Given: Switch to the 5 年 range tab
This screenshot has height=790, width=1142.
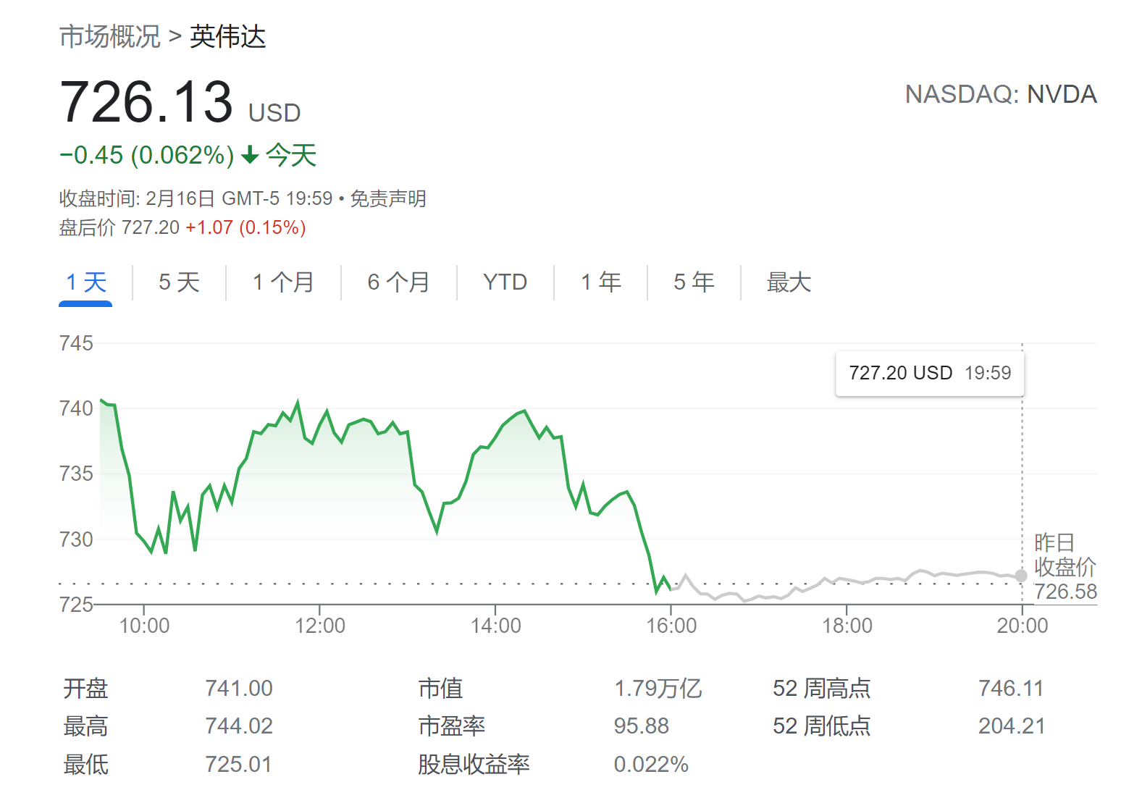Looking at the screenshot, I should click(x=694, y=282).
